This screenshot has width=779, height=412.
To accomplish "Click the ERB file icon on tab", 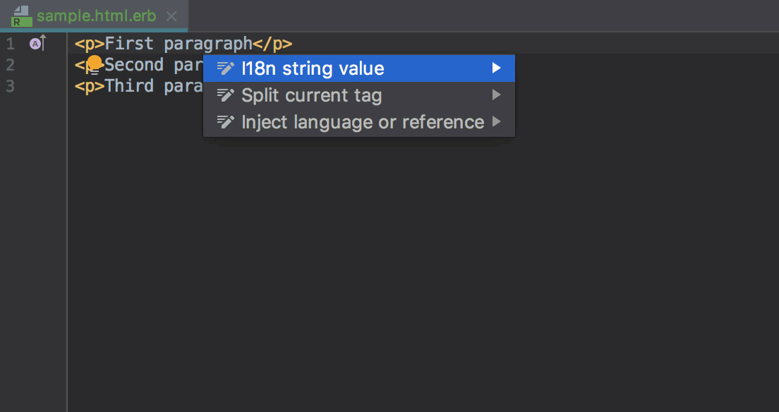I will point(22,16).
